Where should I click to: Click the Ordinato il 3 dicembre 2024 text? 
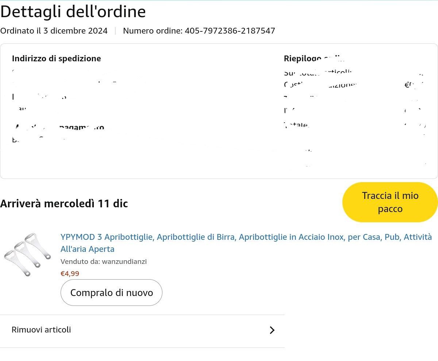(x=54, y=31)
